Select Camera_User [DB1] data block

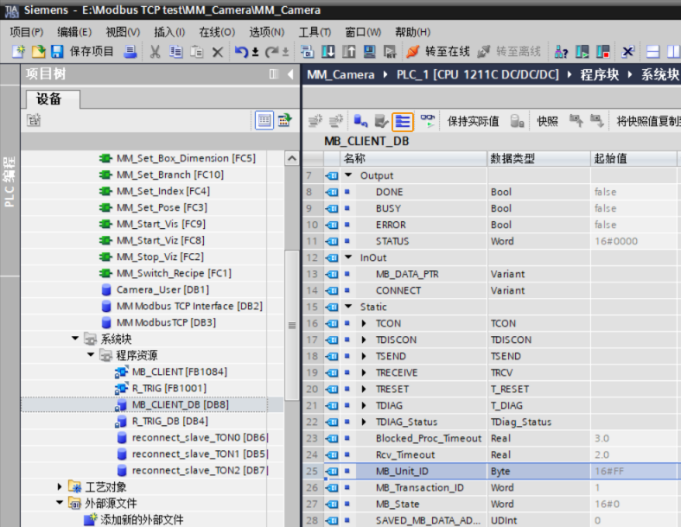(162, 289)
